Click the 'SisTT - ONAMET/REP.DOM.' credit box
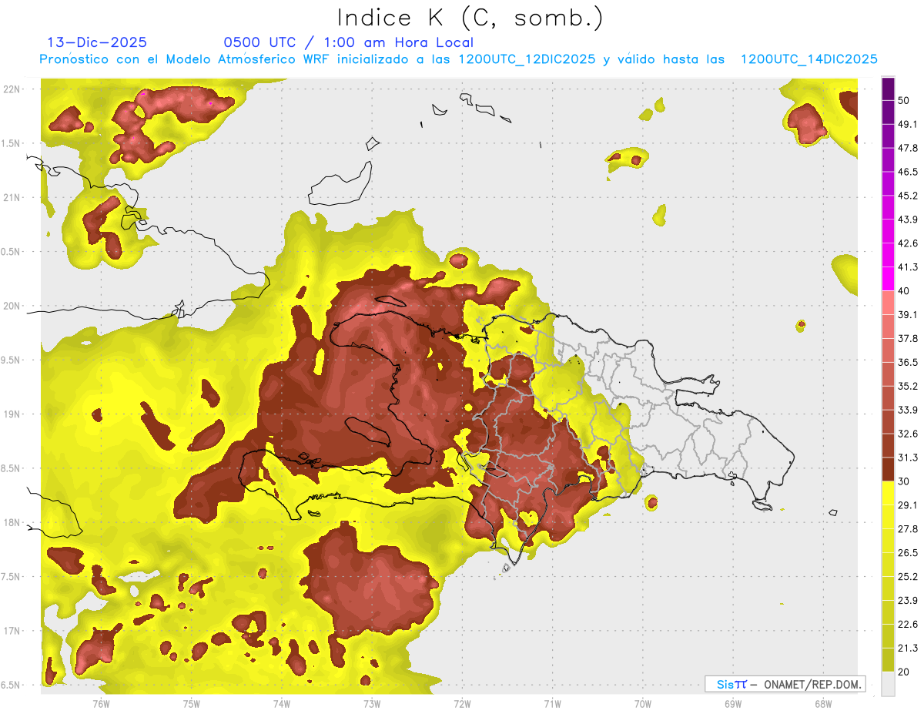The width and height of the screenshot is (924, 714). [785, 684]
